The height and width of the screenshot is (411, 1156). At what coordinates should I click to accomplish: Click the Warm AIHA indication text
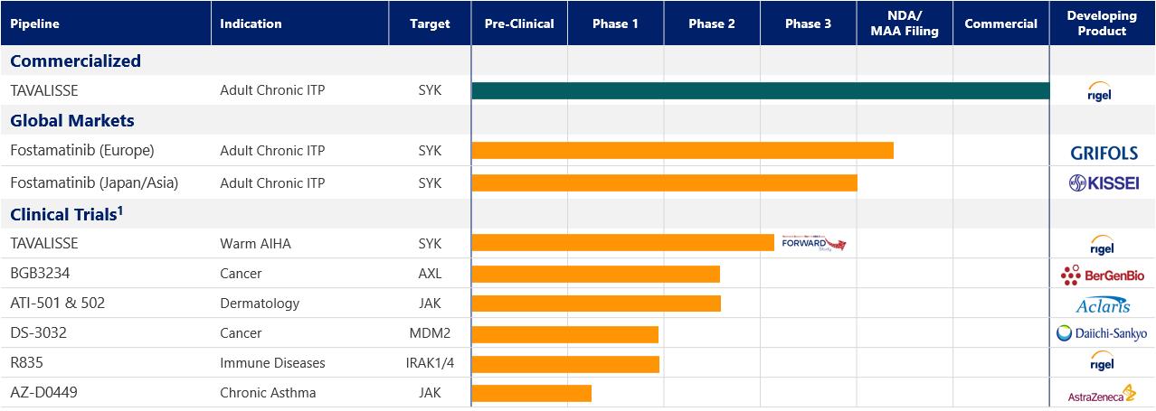tap(255, 243)
